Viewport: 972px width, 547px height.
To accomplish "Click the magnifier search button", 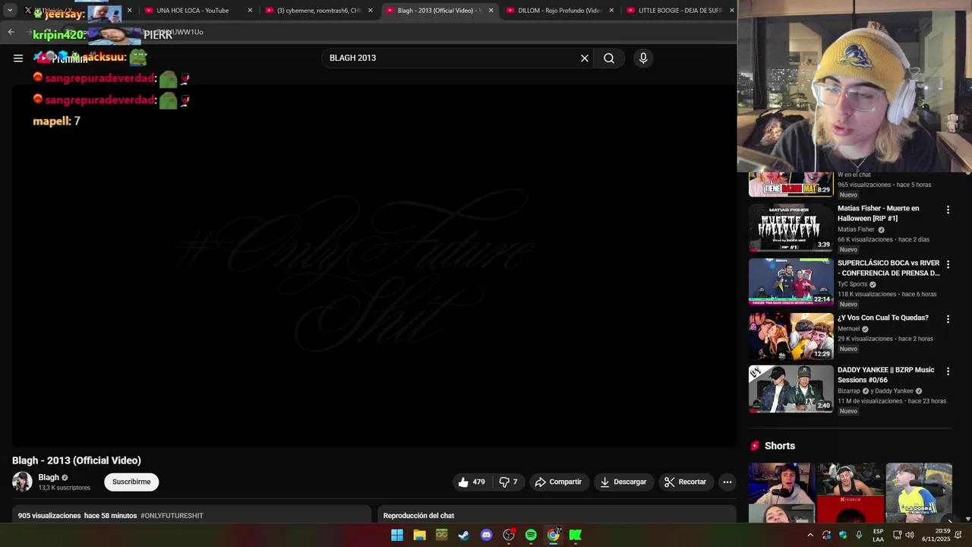I will (x=609, y=58).
